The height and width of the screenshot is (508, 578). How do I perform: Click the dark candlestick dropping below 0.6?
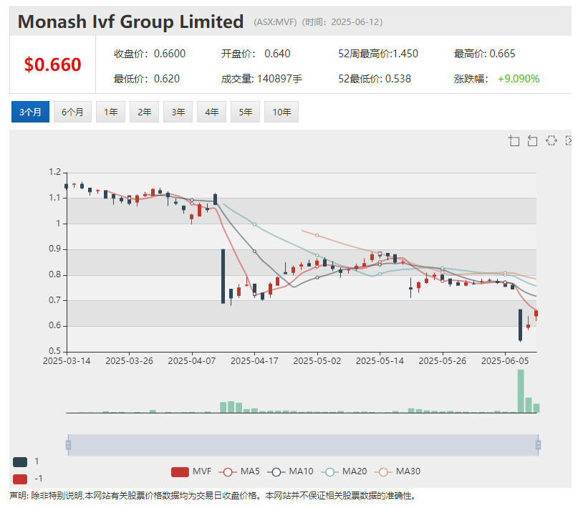click(520, 325)
